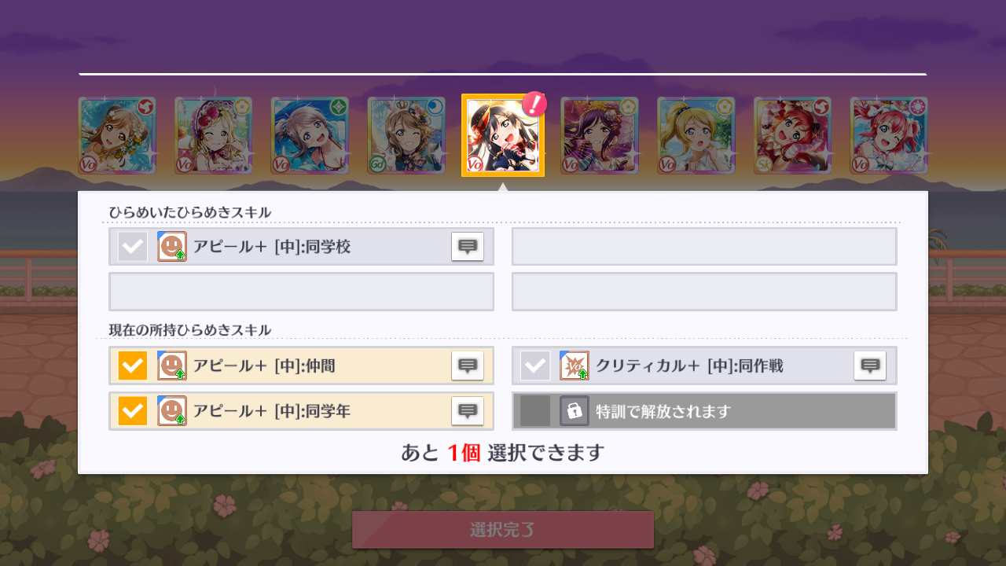Toggle the アピール+ [中]:仲間 checkbox
1006x566 pixels.
133,366
